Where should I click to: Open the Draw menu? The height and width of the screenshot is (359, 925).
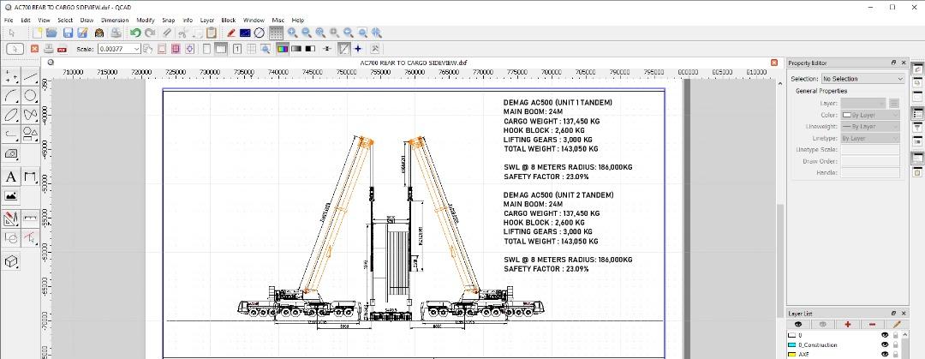tap(87, 20)
